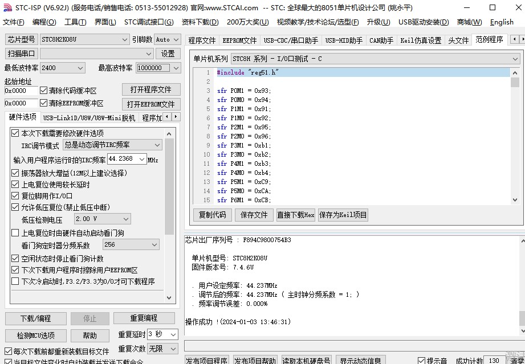The width and height of the screenshot is (525, 364).
Task: Switch to EEPROM文件 tab
Action: (x=239, y=40)
